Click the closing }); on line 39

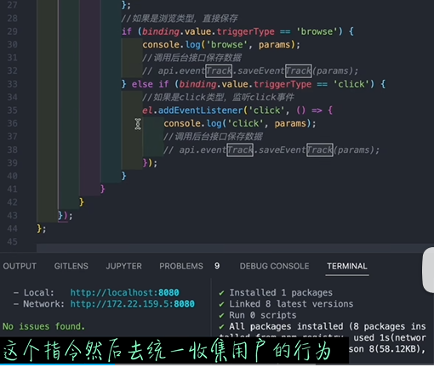click(x=150, y=163)
